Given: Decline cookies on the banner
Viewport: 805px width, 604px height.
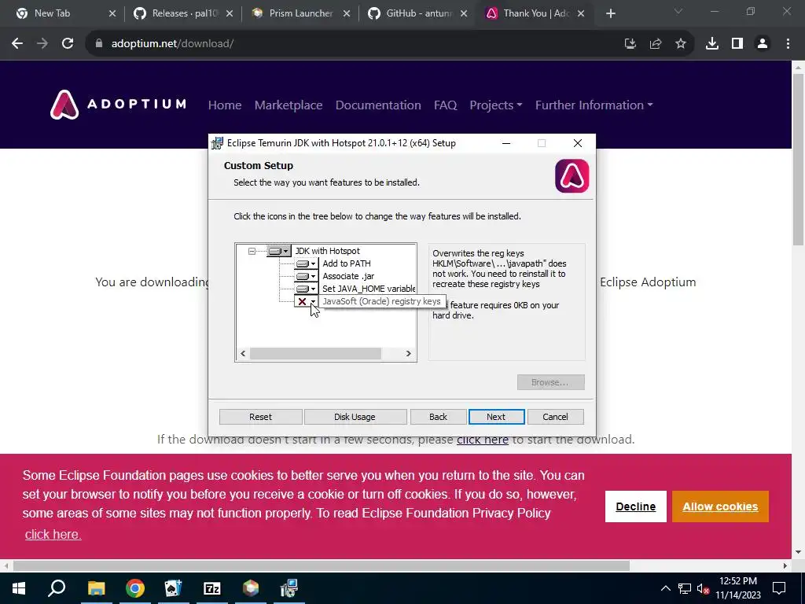Looking at the screenshot, I should pos(635,506).
